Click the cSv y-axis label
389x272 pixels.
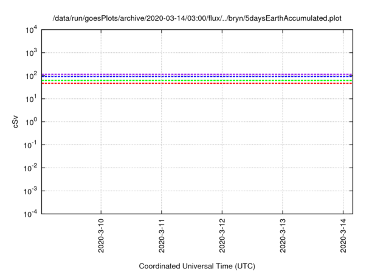[x=16, y=122]
